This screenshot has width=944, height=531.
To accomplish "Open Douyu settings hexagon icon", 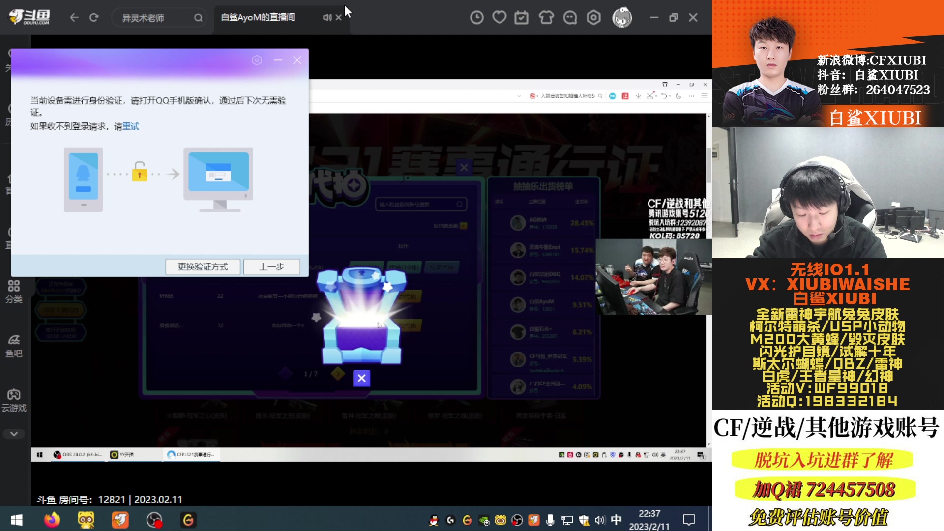I will pyautogui.click(x=594, y=18).
